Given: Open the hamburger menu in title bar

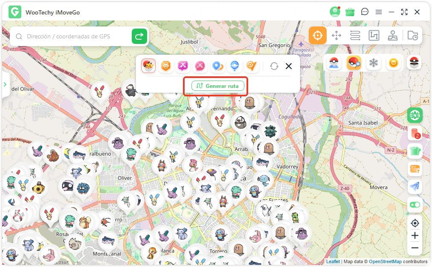Looking at the screenshot, I should (379, 12).
